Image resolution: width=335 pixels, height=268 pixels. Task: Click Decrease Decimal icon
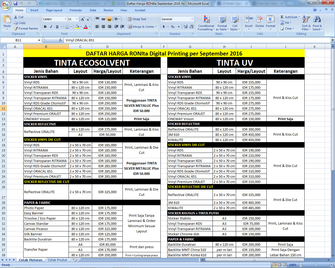click(x=191, y=27)
